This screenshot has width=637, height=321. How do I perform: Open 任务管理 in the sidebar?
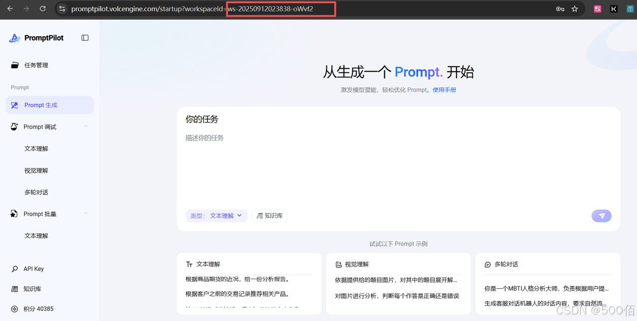[50, 65]
